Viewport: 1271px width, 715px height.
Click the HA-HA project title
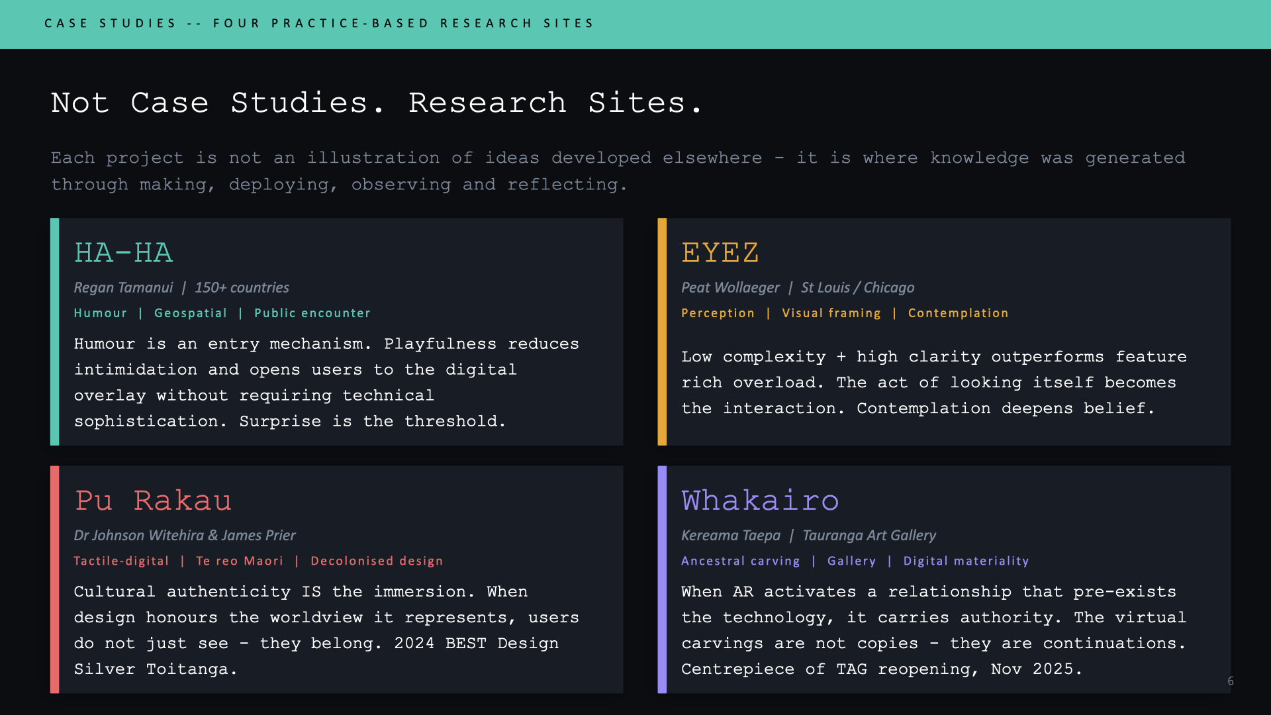coord(123,253)
